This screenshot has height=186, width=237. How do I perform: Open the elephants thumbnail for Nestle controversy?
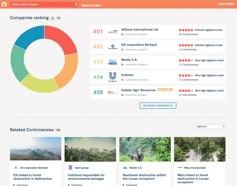coord(145,149)
